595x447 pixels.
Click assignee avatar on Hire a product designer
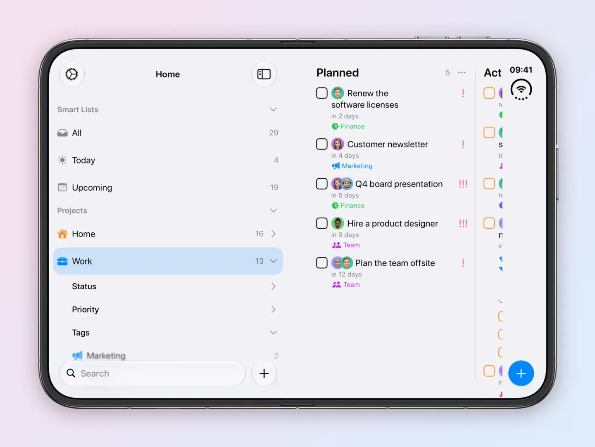[x=338, y=223]
